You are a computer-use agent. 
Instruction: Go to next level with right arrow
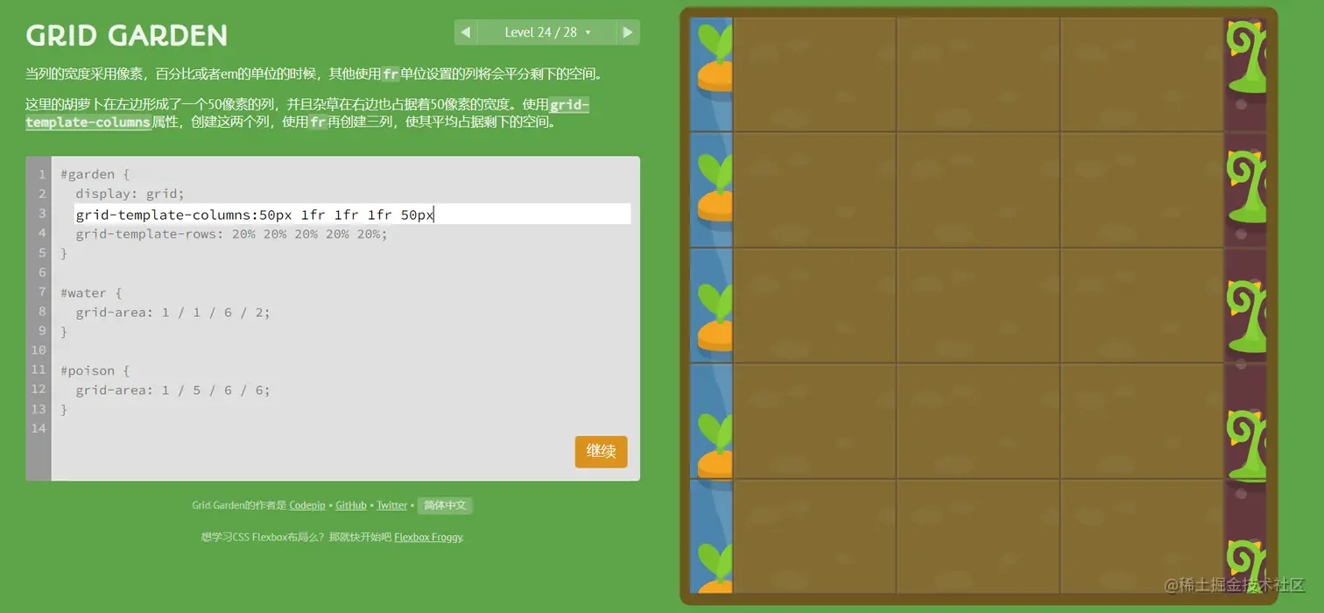[628, 32]
